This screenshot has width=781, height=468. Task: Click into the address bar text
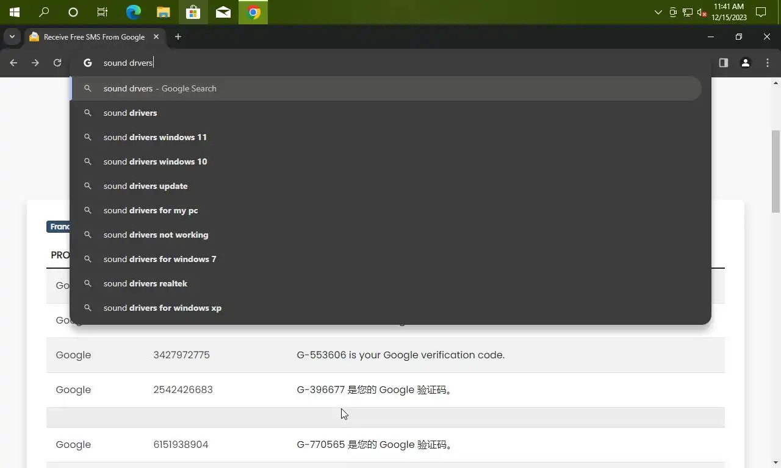pyautogui.click(x=128, y=63)
